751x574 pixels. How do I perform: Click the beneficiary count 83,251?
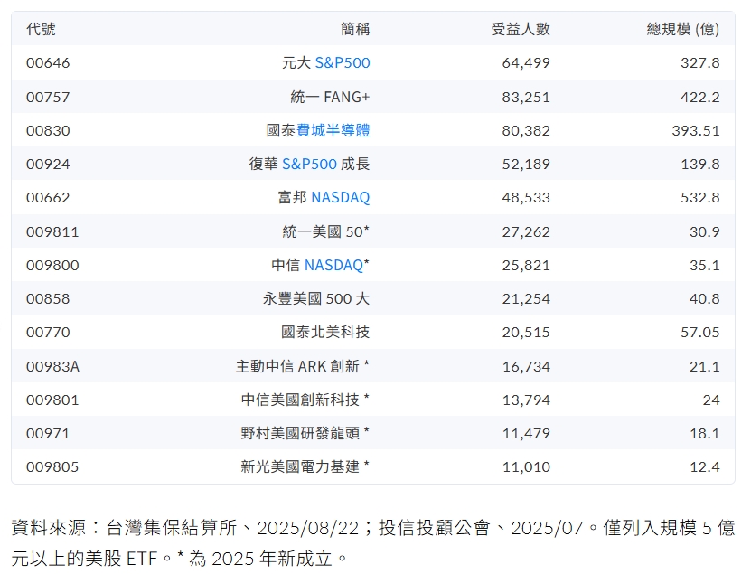click(x=526, y=98)
